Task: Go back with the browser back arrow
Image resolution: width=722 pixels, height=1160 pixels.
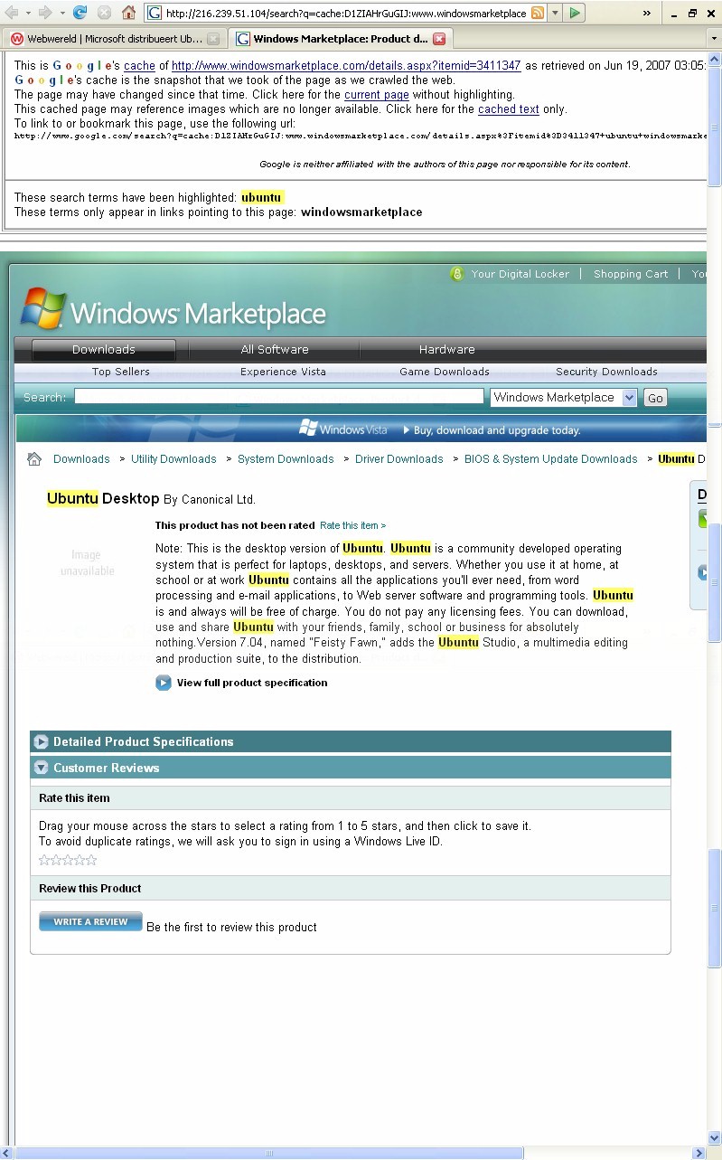Action: pos(13,13)
